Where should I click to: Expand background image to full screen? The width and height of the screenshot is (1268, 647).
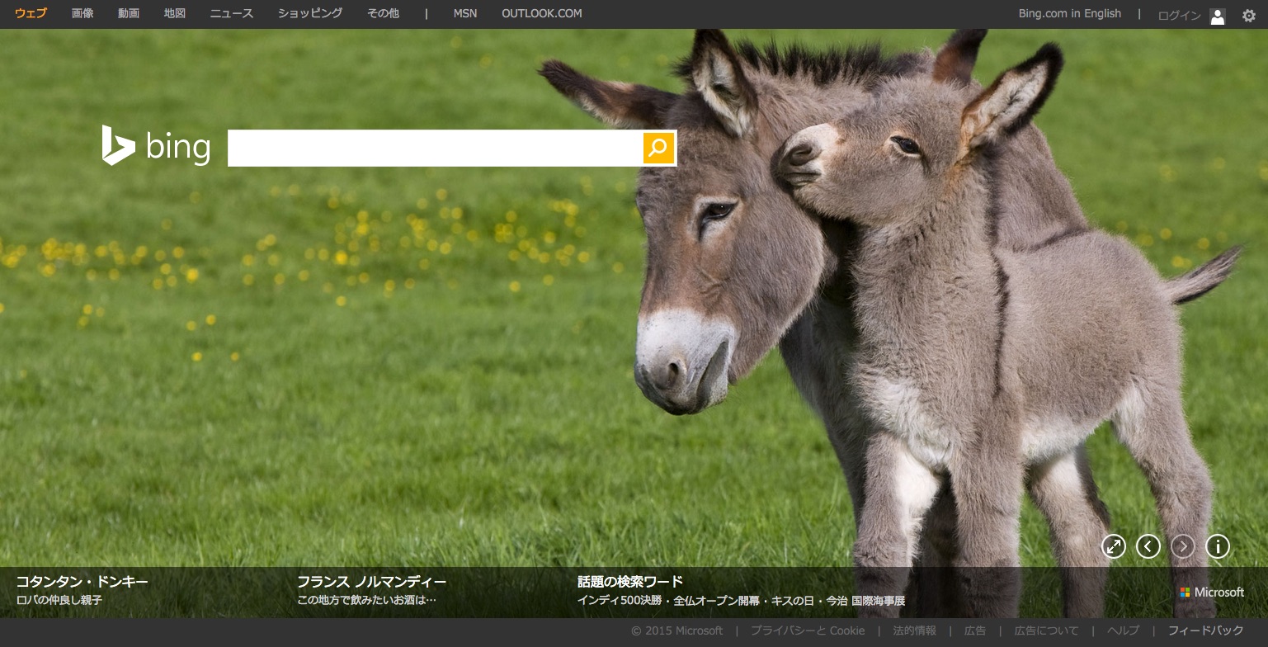click(x=1114, y=546)
